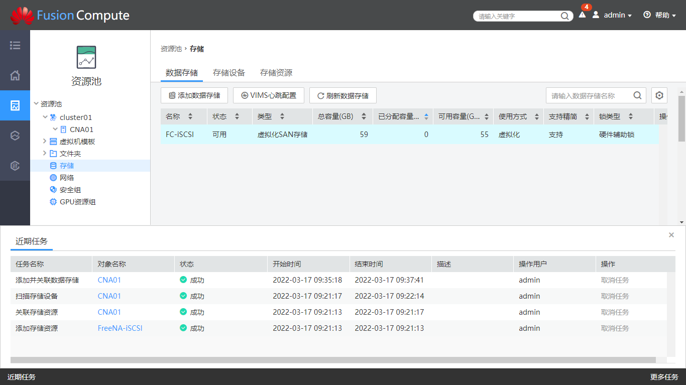The width and height of the screenshot is (686, 385).
Task: Click the shield icon in left sidebar
Action: [15, 166]
